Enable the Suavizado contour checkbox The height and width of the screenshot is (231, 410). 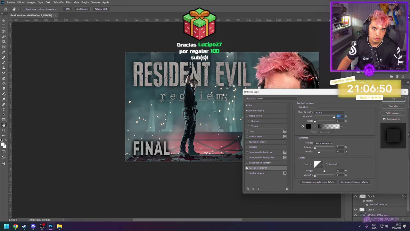[327, 165]
